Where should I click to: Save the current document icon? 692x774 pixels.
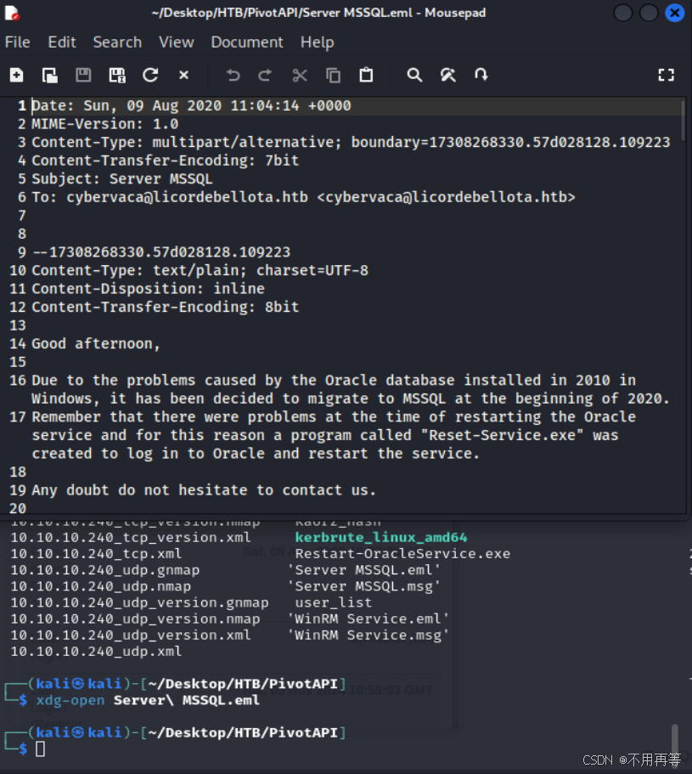83,75
